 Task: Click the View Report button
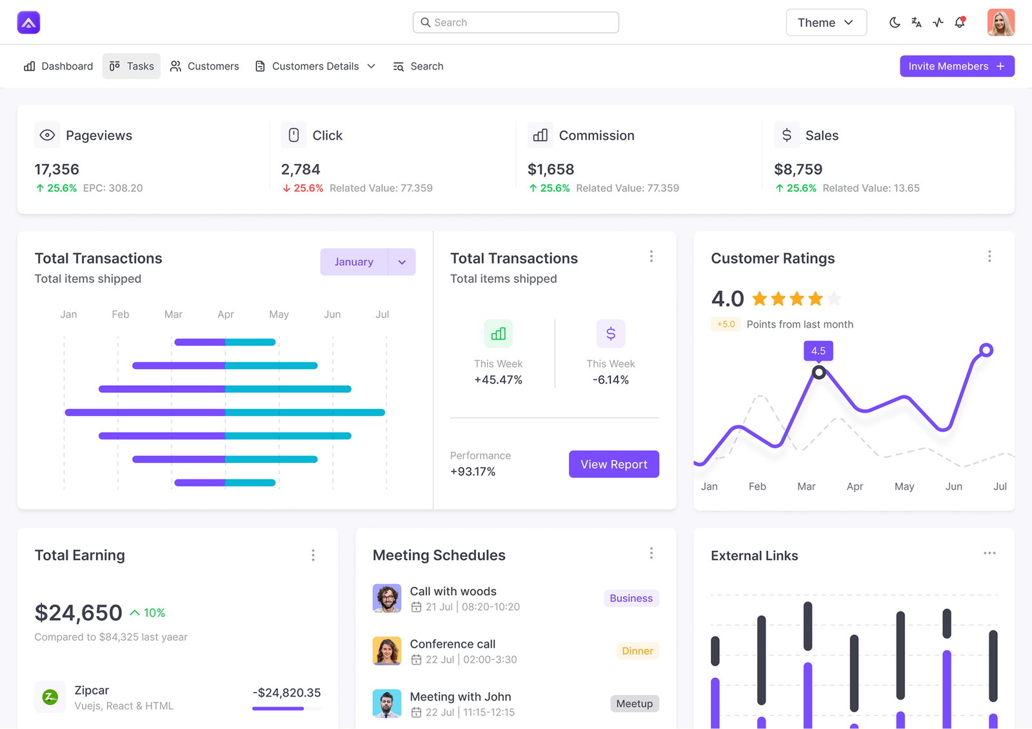(613, 464)
